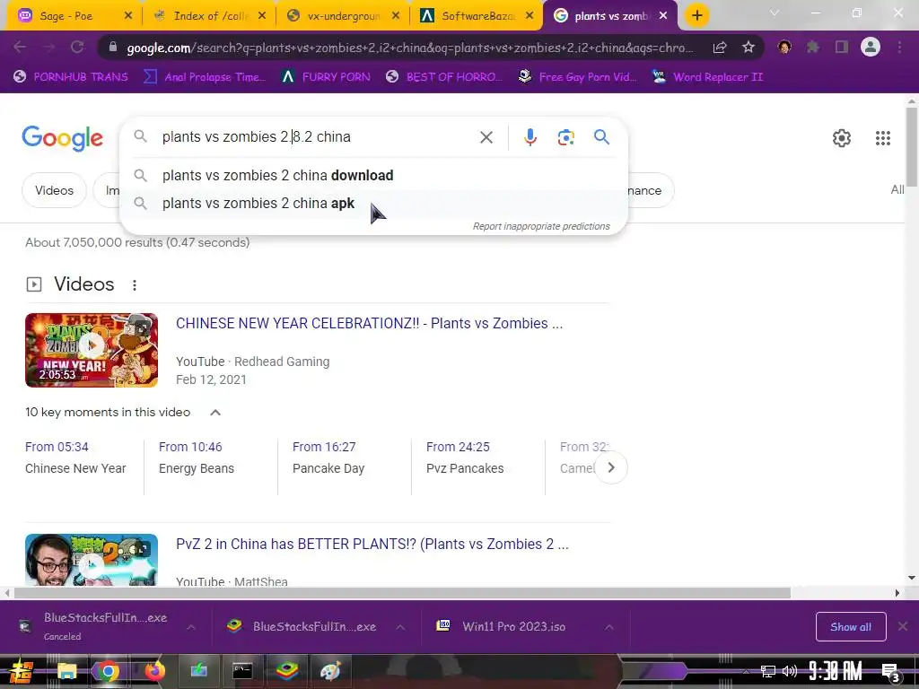The image size is (919, 689).
Task: Play the Chinese New Year video thumbnail
Action: pos(92,351)
